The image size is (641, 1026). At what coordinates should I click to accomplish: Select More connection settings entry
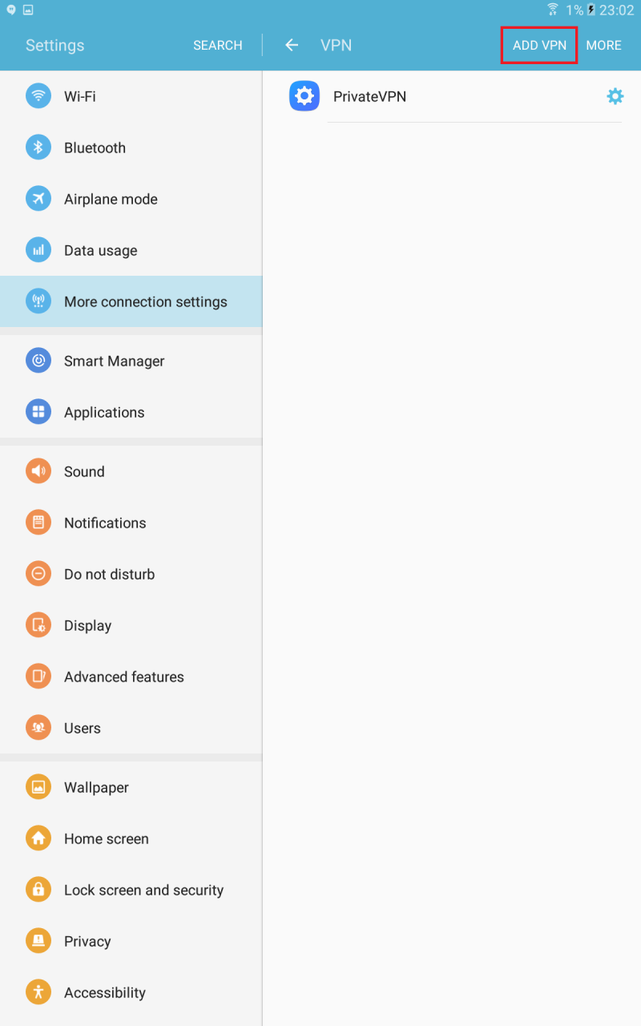131,301
